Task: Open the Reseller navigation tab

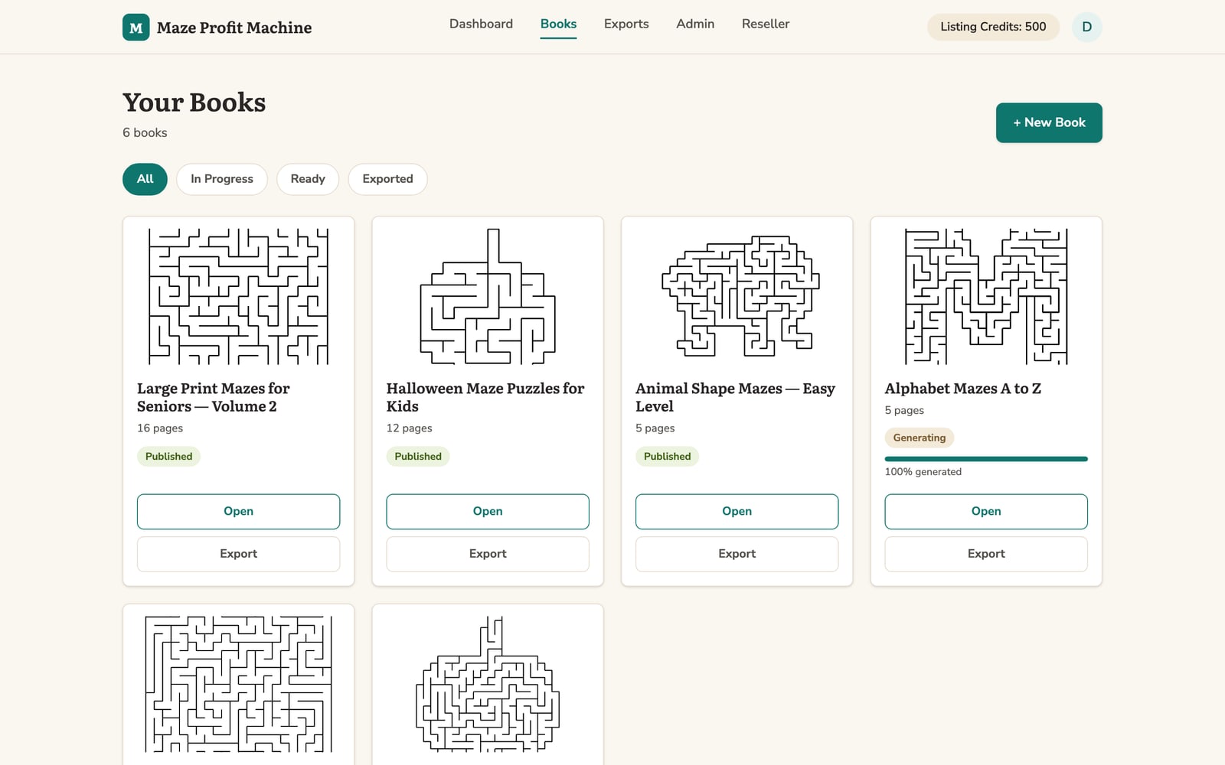Action: [x=765, y=24]
